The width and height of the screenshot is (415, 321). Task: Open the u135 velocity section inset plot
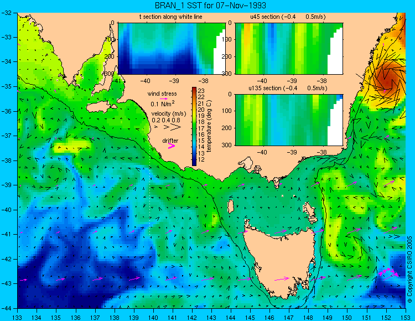pyautogui.click(x=289, y=120)
